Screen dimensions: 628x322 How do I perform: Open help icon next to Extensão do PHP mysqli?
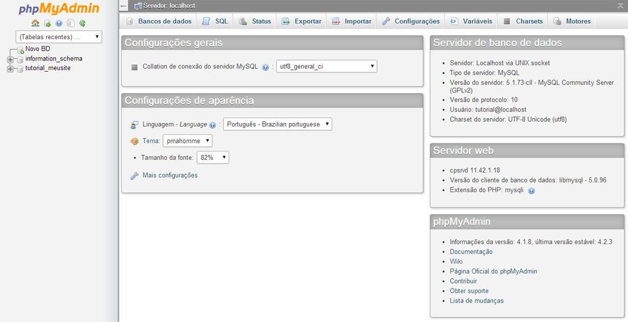[532, 191]
